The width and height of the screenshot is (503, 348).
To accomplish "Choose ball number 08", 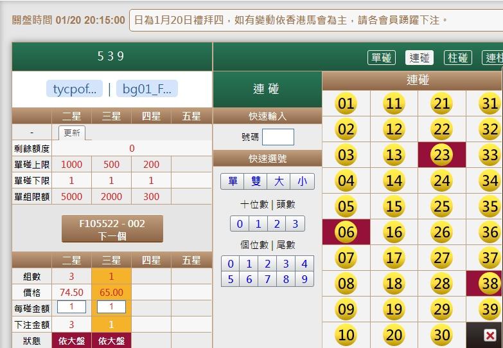I will coord(346,284).
